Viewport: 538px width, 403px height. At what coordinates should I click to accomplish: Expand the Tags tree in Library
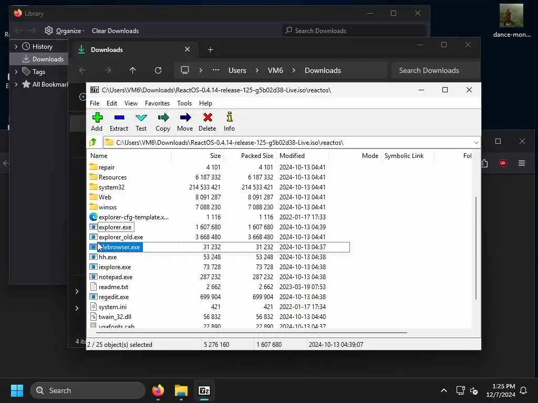point(16,71)
